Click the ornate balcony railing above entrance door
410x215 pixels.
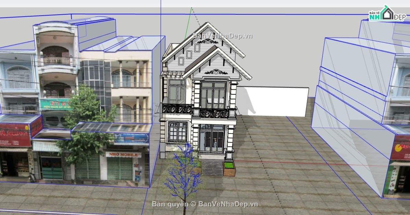214,113
